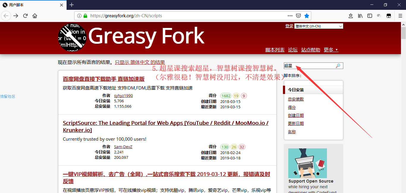Expand the 更多 menu

click(x=331, y=50)
